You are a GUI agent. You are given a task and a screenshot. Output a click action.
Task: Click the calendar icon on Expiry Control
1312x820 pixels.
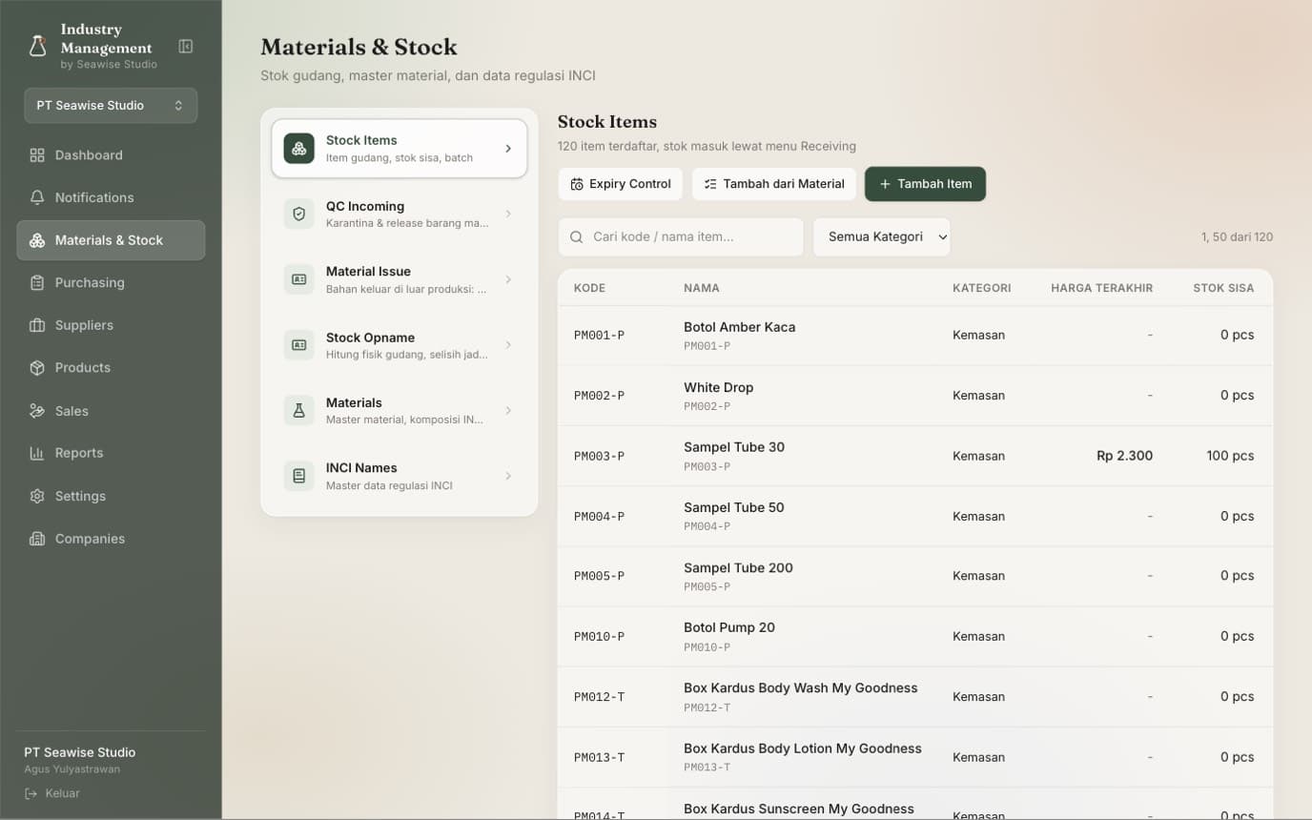tap(577, 184)
